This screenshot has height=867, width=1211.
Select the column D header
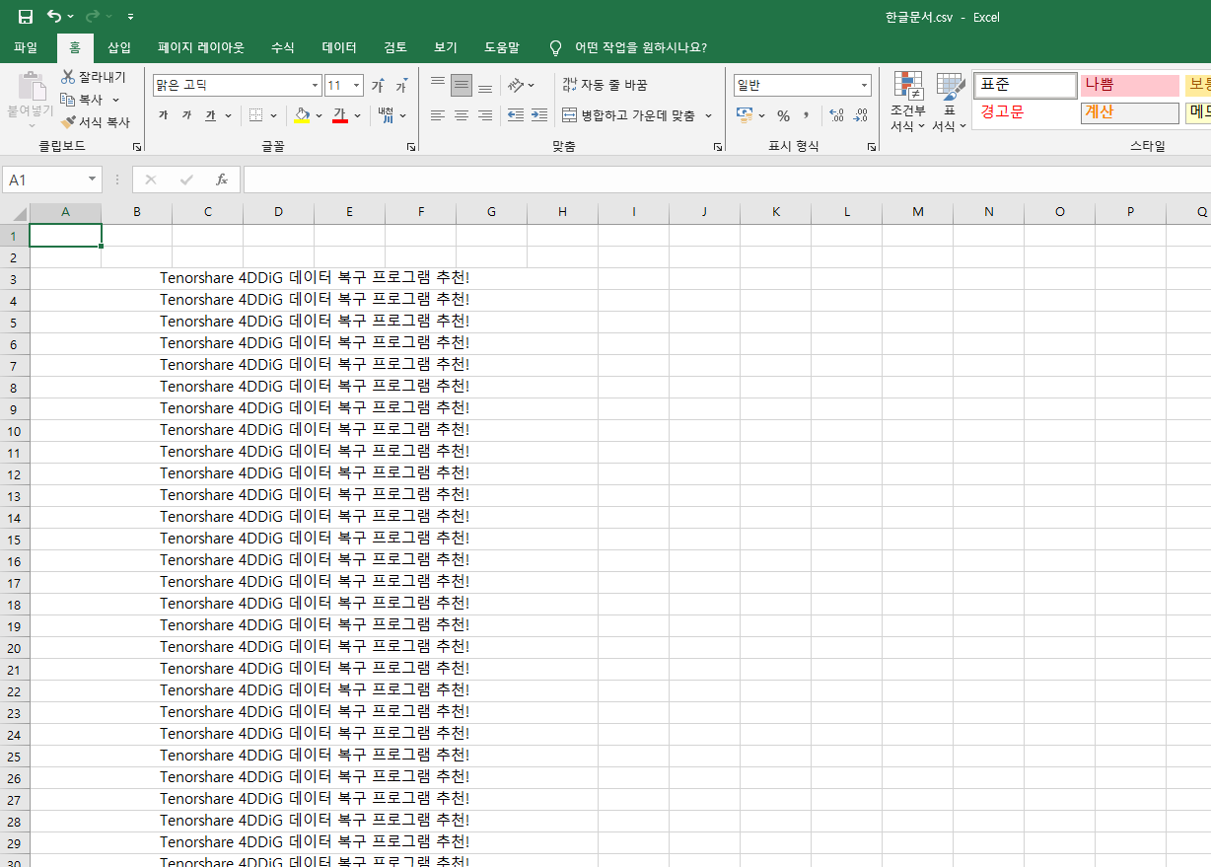(x=279, y=213)
